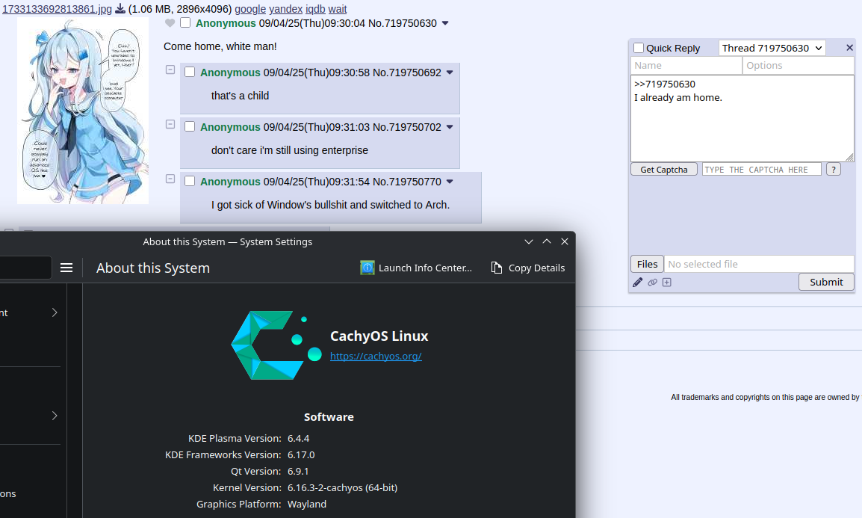The height and width of the screenshot is (518, 862).
Task: Click Copy Details in About this System
Action: point(527,268)
